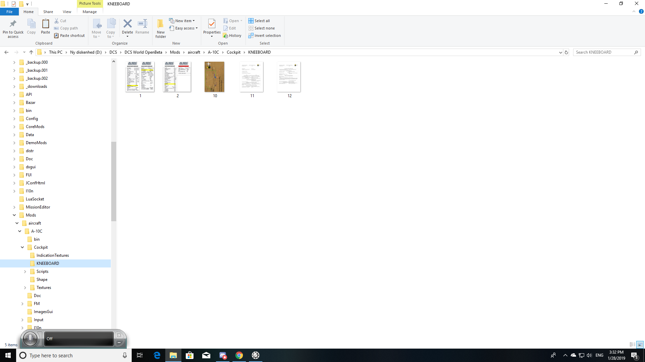Screen dimensions: 645x362
Task: Click Invert selection in the ribbon
Action: pos(264,36)
